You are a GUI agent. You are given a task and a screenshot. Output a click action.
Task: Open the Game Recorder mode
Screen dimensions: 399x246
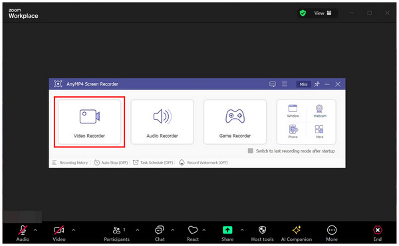(x=235, y=122)
